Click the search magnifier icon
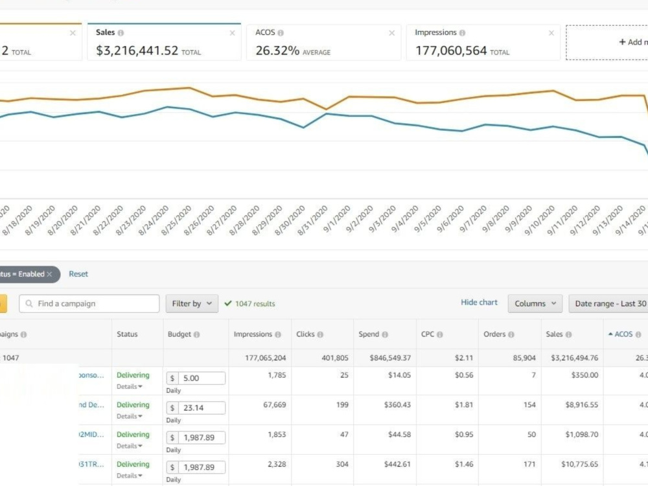648x486 pixels. 29,304
